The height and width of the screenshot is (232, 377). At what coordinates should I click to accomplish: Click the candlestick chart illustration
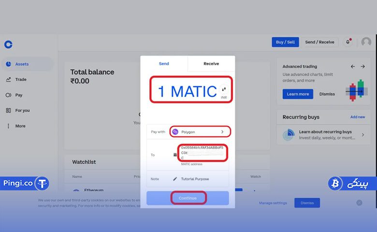click(357, 90)
